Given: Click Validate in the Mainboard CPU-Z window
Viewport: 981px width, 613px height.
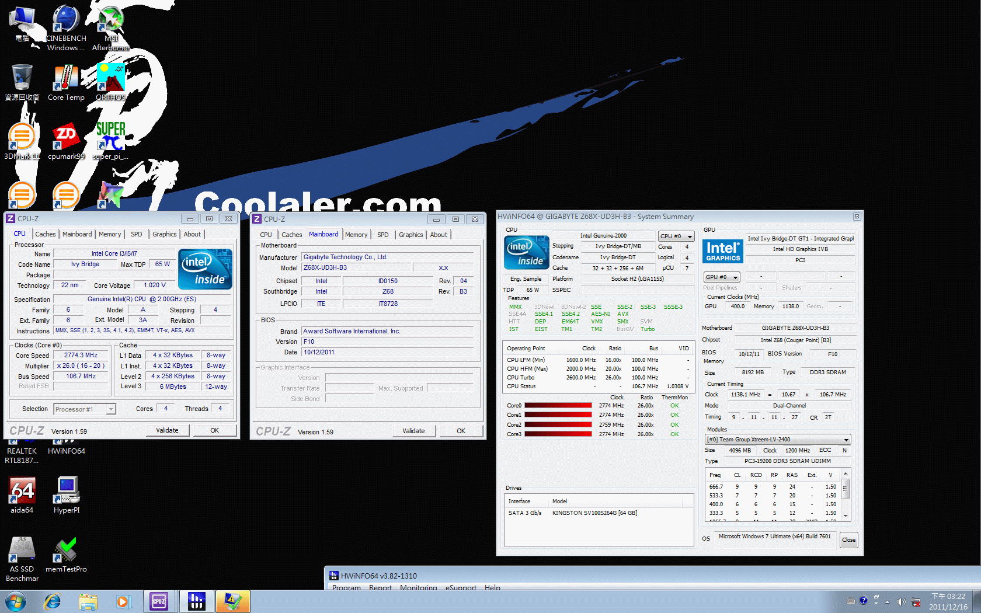Looking at the screenshot, I should pyautogui.click(x=413, y=431).
